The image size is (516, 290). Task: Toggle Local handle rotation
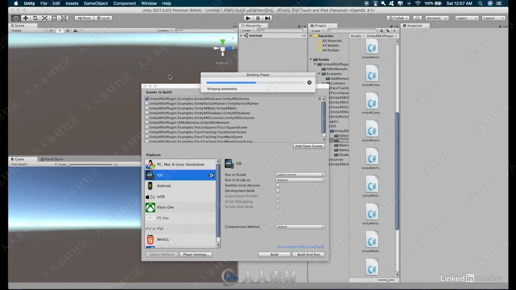103,18
